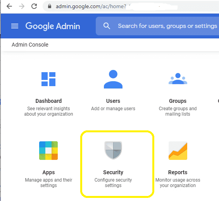Open the Users person icon
The width and height of the screenshot is (219, 201).
[x=113, y=79]
